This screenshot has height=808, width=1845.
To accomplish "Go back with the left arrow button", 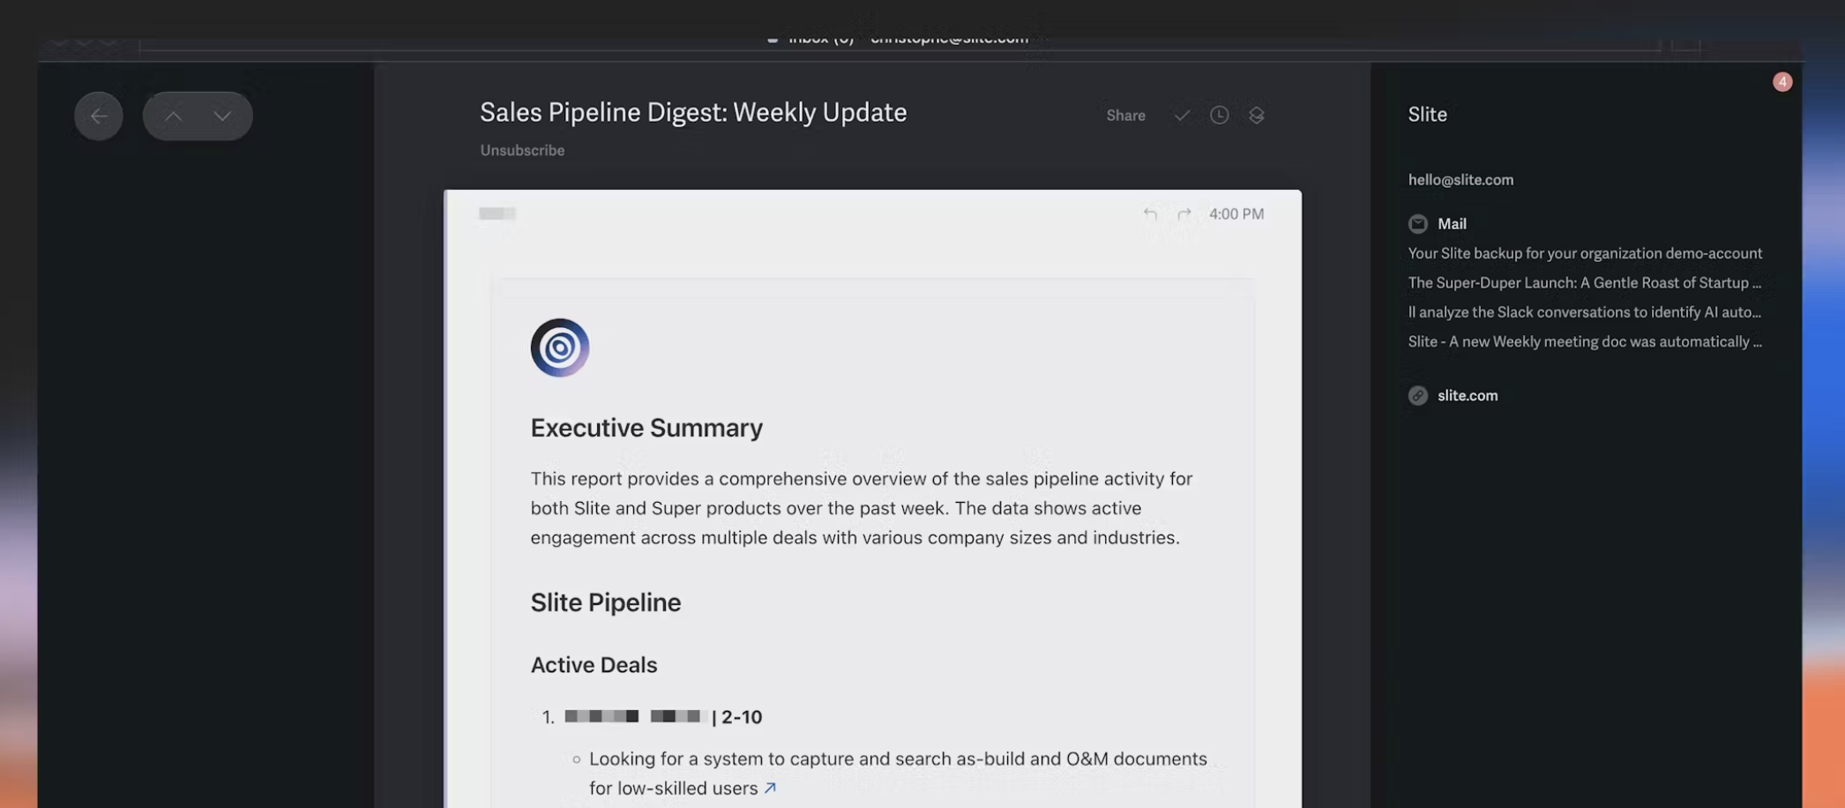I will (99, 116).
